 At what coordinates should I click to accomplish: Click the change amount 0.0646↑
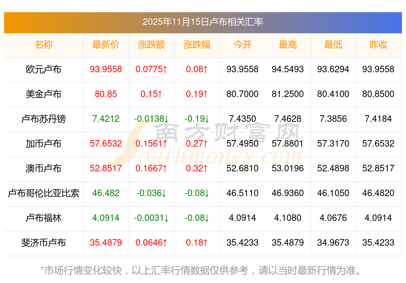(x=151, y=243)
